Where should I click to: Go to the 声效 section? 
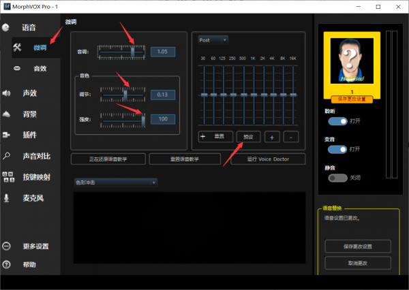(30, 93)
